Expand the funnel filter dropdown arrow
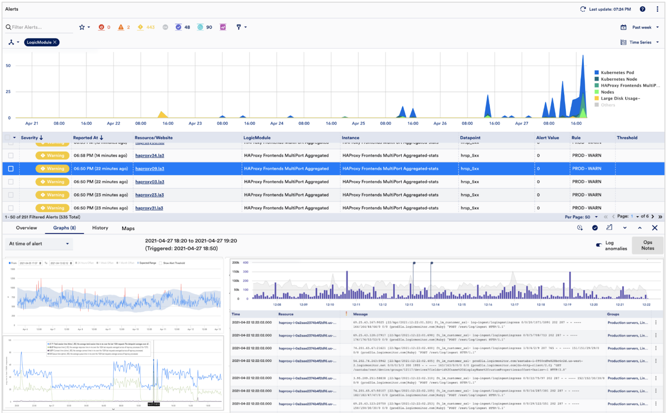This screenshot has height=413, width=667. coord(246,27)
